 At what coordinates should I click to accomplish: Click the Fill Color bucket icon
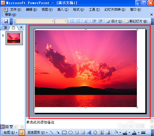click(116, 132)
